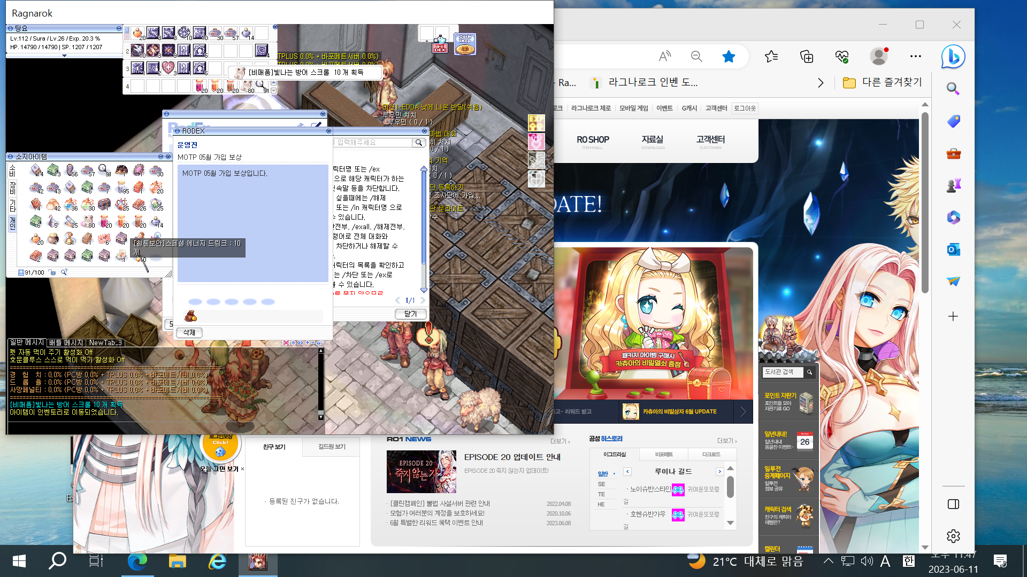Open Outlook from Edge sidebar

point(953,249)
